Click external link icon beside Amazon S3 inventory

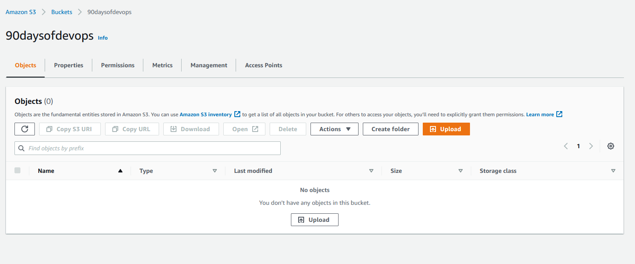[x=237, y=114]
